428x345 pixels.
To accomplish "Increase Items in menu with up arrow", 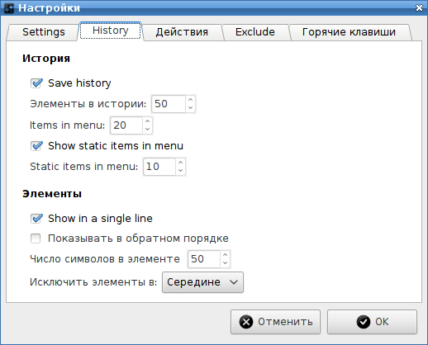I will pos(147,121).
